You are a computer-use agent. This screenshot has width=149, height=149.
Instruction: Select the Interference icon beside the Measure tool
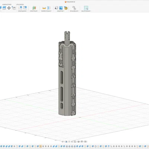[49, 8]
